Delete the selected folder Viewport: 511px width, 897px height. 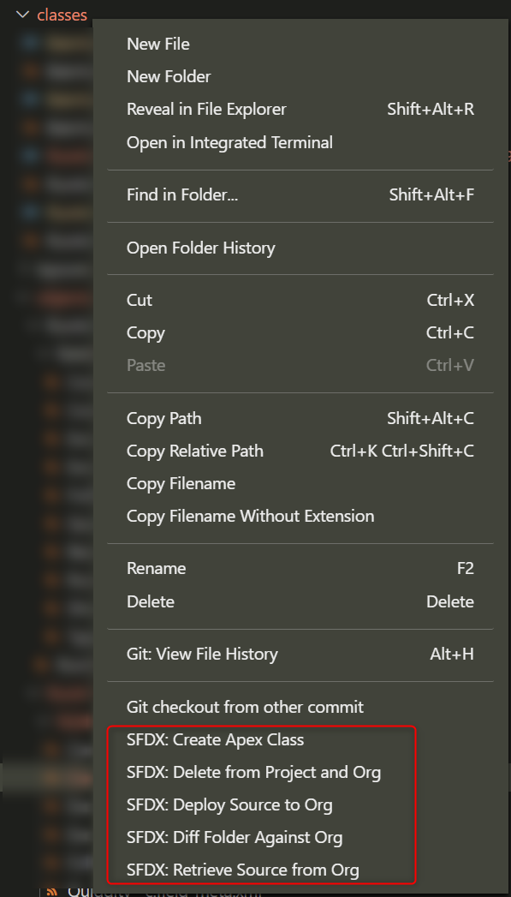pos(150,601)
